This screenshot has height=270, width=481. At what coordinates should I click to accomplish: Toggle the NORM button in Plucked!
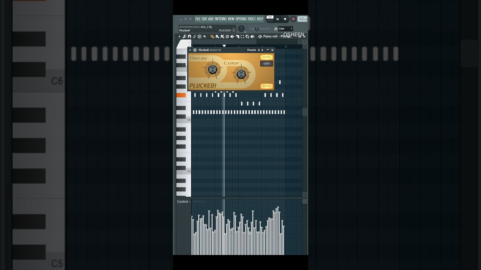point(266,57)
